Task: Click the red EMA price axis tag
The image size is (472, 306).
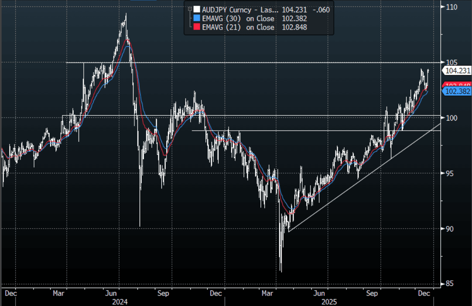Action: (457, 85)
